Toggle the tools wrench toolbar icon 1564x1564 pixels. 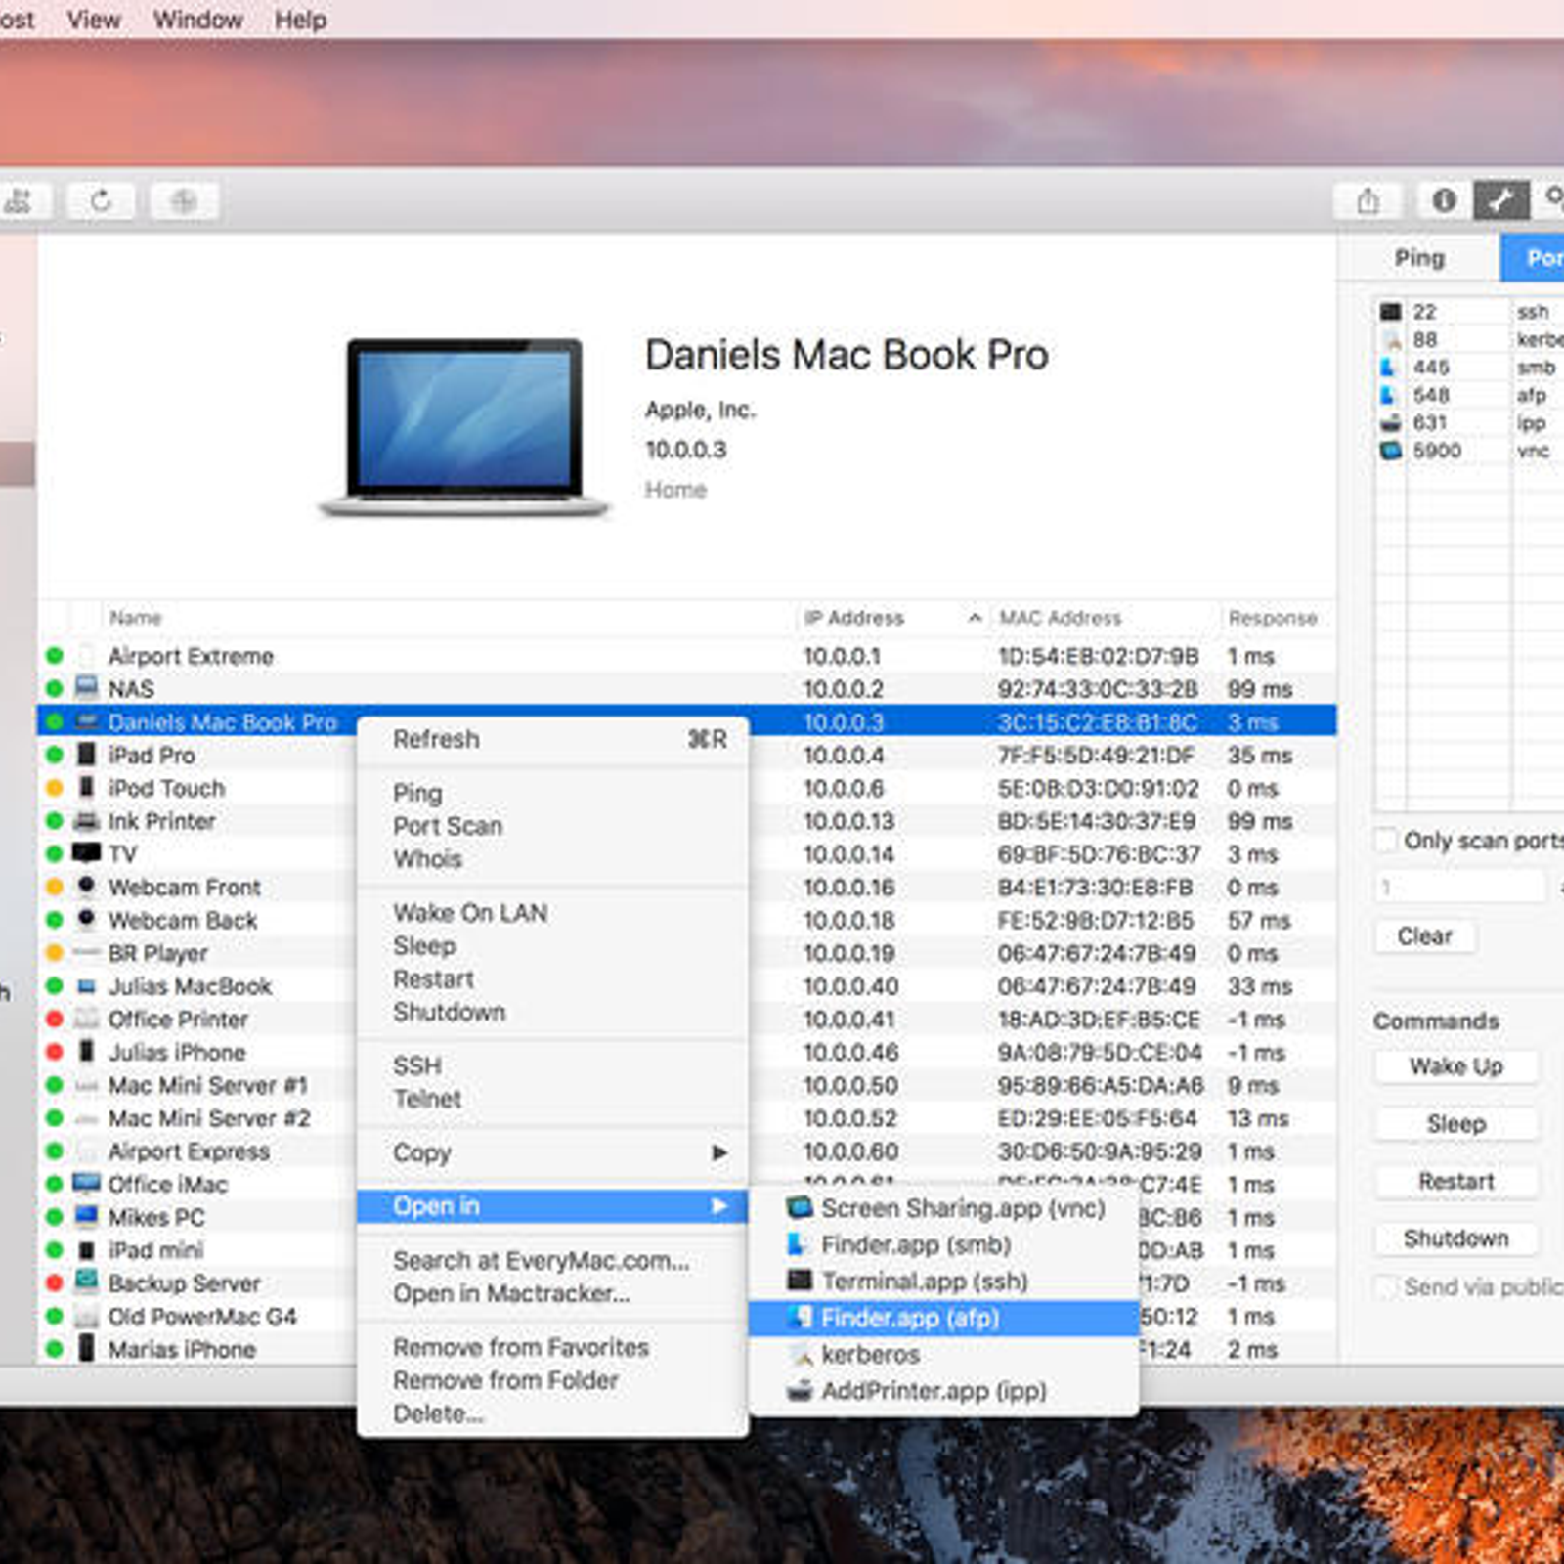point(1500,200)
